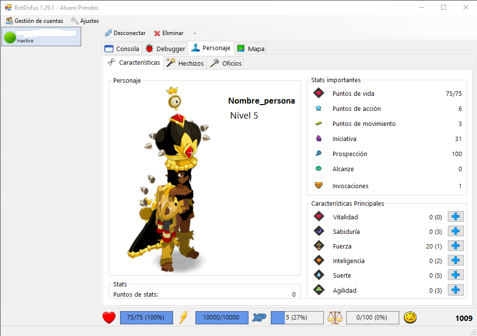Open the Oficios sub-tab
The image size is (477, 336).
[x=226, y=63]
